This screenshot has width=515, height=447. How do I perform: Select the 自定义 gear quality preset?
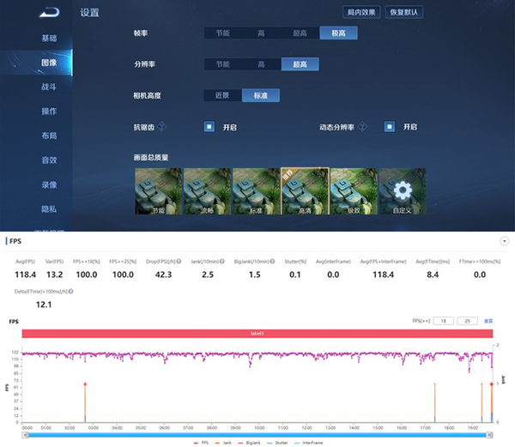(403, 190)
